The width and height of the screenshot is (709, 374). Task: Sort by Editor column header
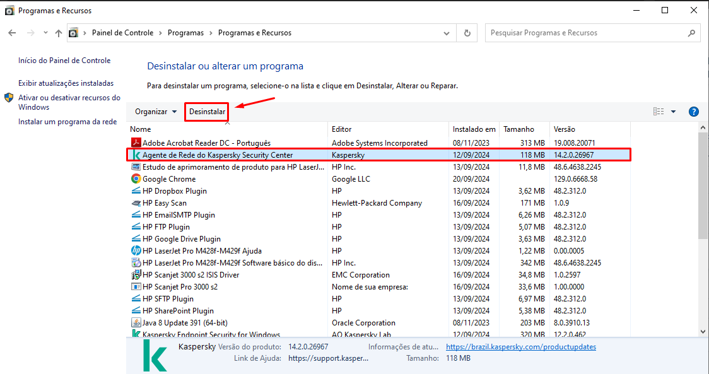pyautogui.click(x=389, y=129)
